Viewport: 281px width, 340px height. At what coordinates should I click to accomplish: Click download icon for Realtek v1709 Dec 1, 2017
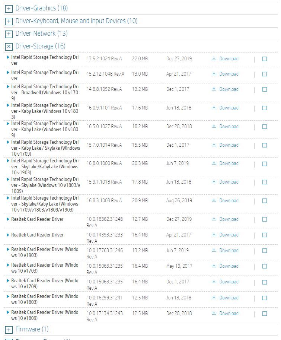pos(214,282)
